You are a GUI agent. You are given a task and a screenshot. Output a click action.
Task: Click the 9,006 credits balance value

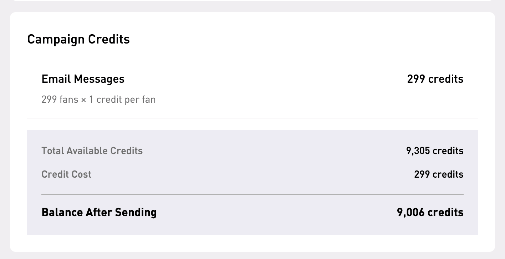(x=430, y=213)
